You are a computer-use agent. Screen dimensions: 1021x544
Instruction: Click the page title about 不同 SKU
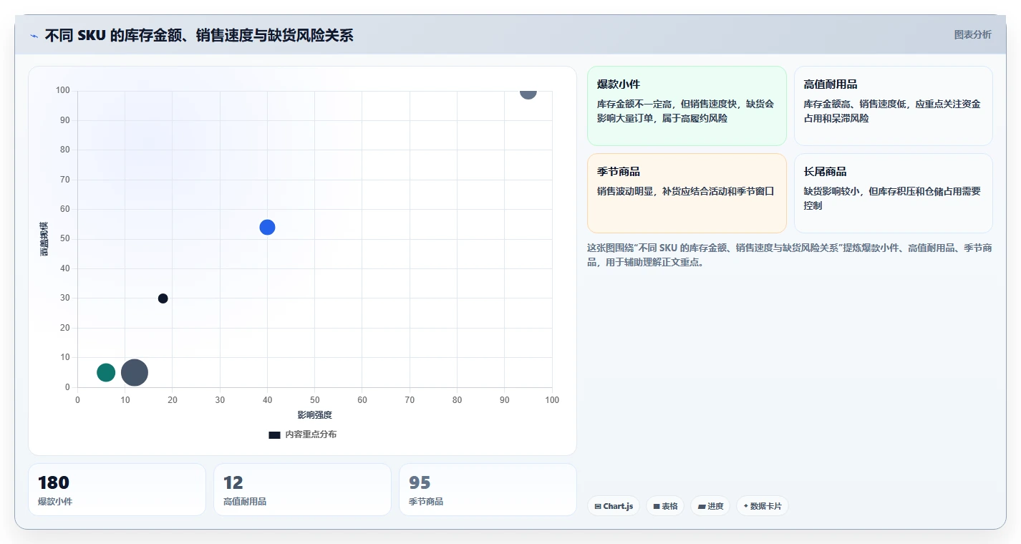coord(199,35)
